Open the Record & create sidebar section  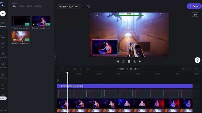coord(3,35)
